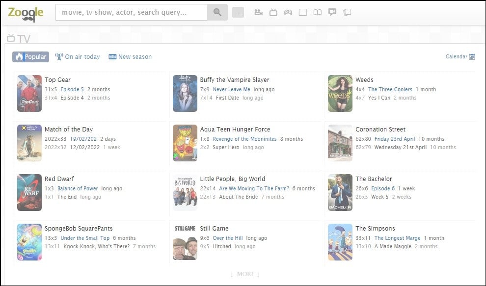Open the Aqua Teen Hunger Force poster
Image resolution: width=486 pixels, height=286 pixels.
point(185,143)
